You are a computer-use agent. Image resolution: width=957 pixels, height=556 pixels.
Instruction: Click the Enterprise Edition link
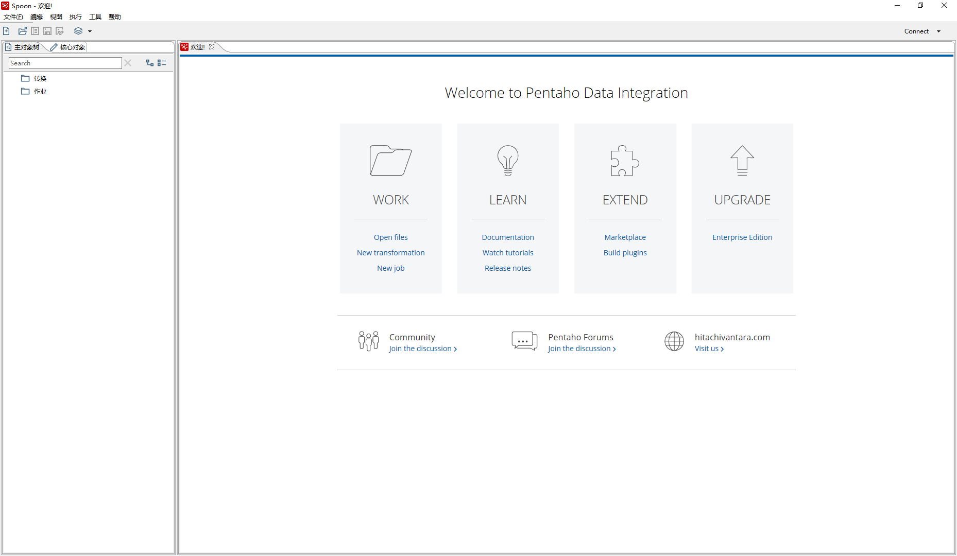click(742, 237)
